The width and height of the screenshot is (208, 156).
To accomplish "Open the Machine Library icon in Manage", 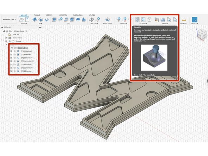I will (x=163, y=20).
